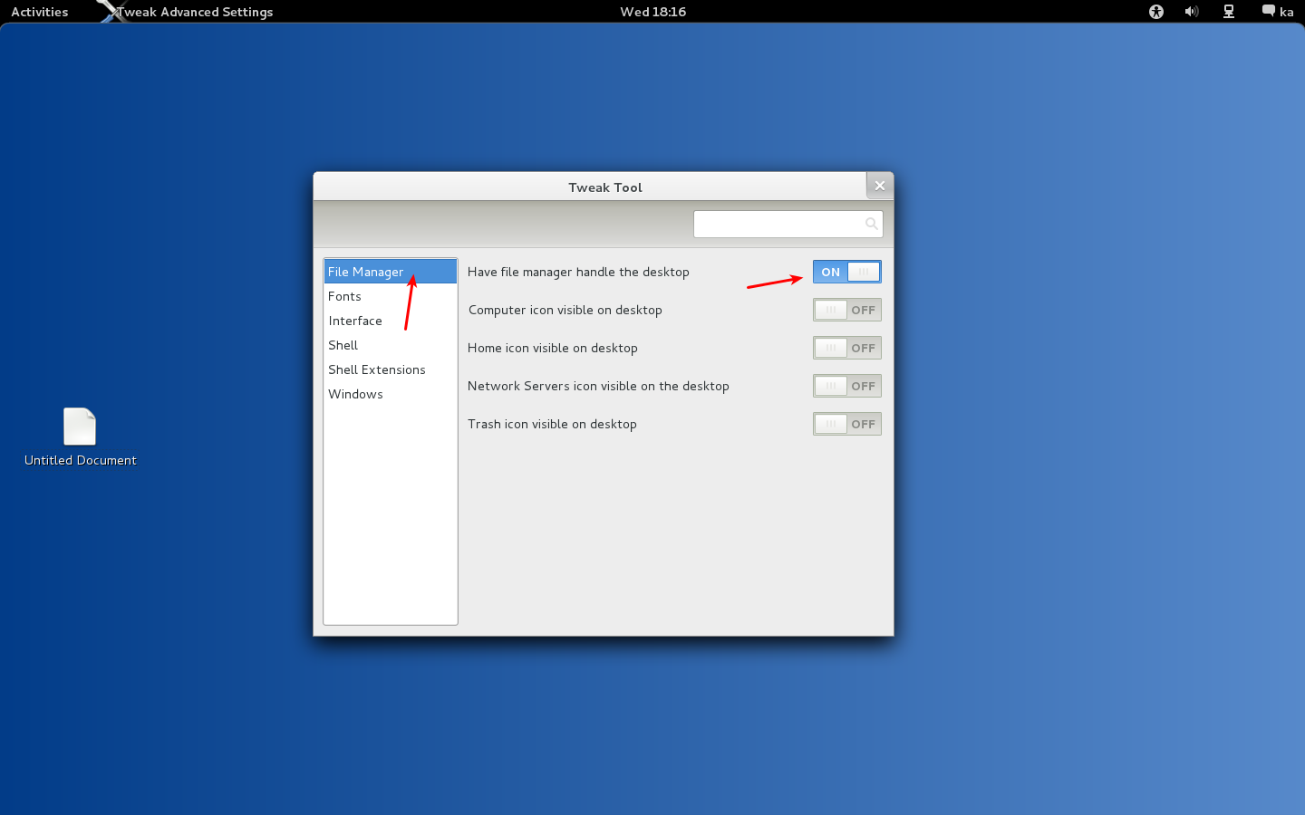The height and width of the screenshot is (815, 1305).
Task: Focus the Tweak Tool search field
Action: (788, 224)
